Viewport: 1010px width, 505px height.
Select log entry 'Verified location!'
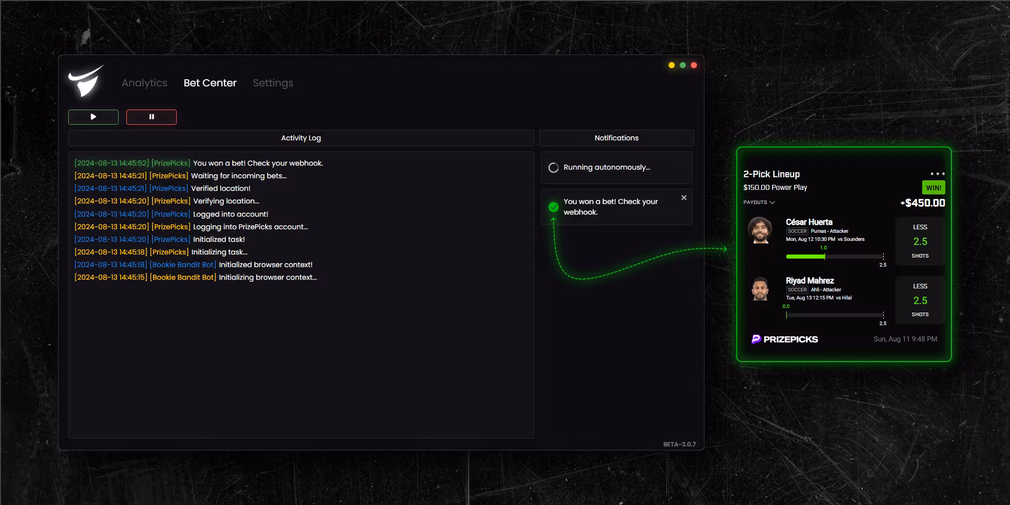[x=162, y=188]
